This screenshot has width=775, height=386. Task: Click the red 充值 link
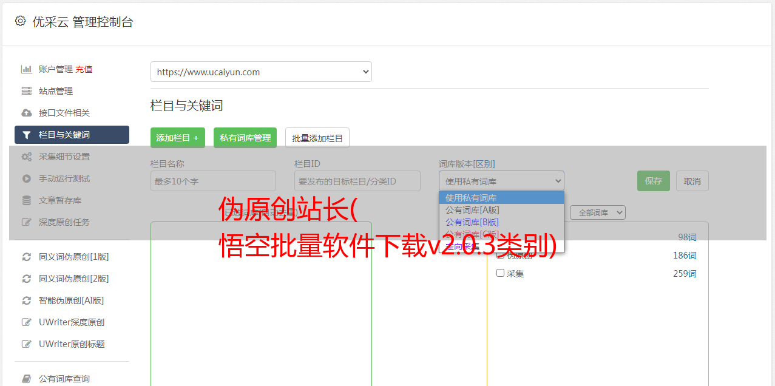(84, 69)
